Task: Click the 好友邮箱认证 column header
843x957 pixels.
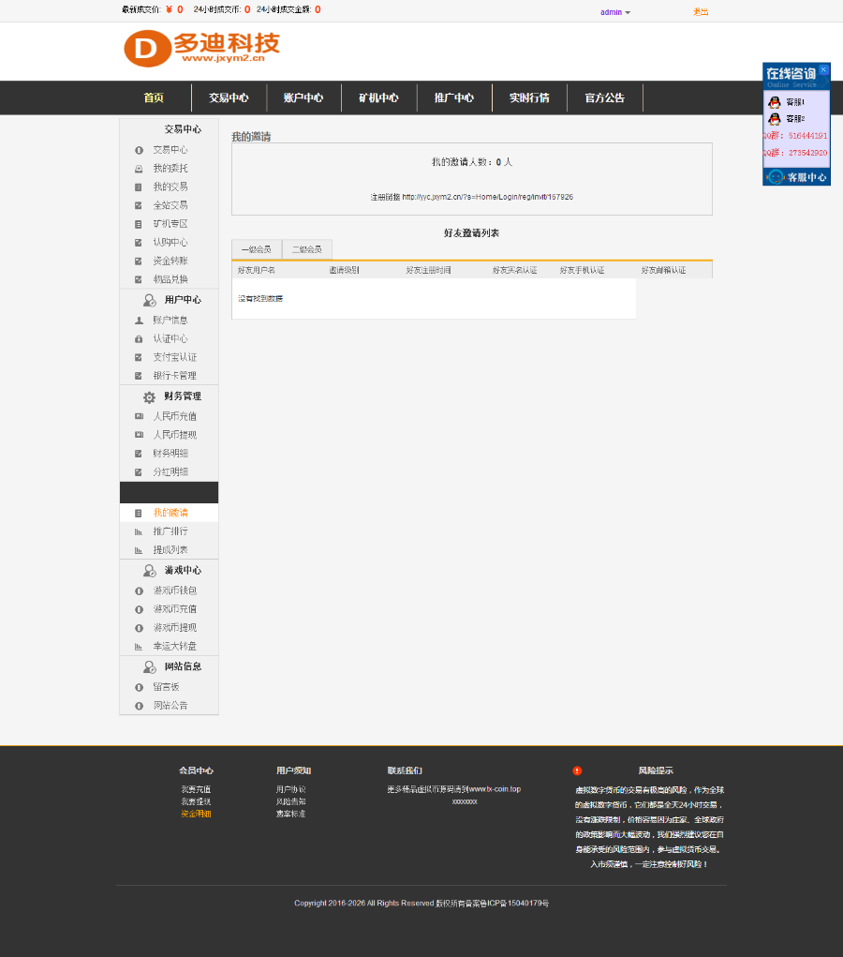Action: click(x=664, y=270)
